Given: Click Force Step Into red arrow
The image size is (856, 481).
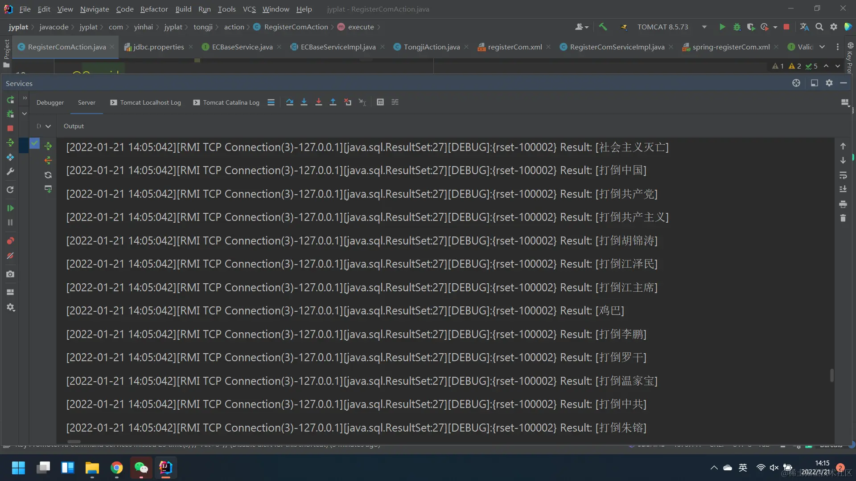Looking at the screenshot, I should (318, 102).
